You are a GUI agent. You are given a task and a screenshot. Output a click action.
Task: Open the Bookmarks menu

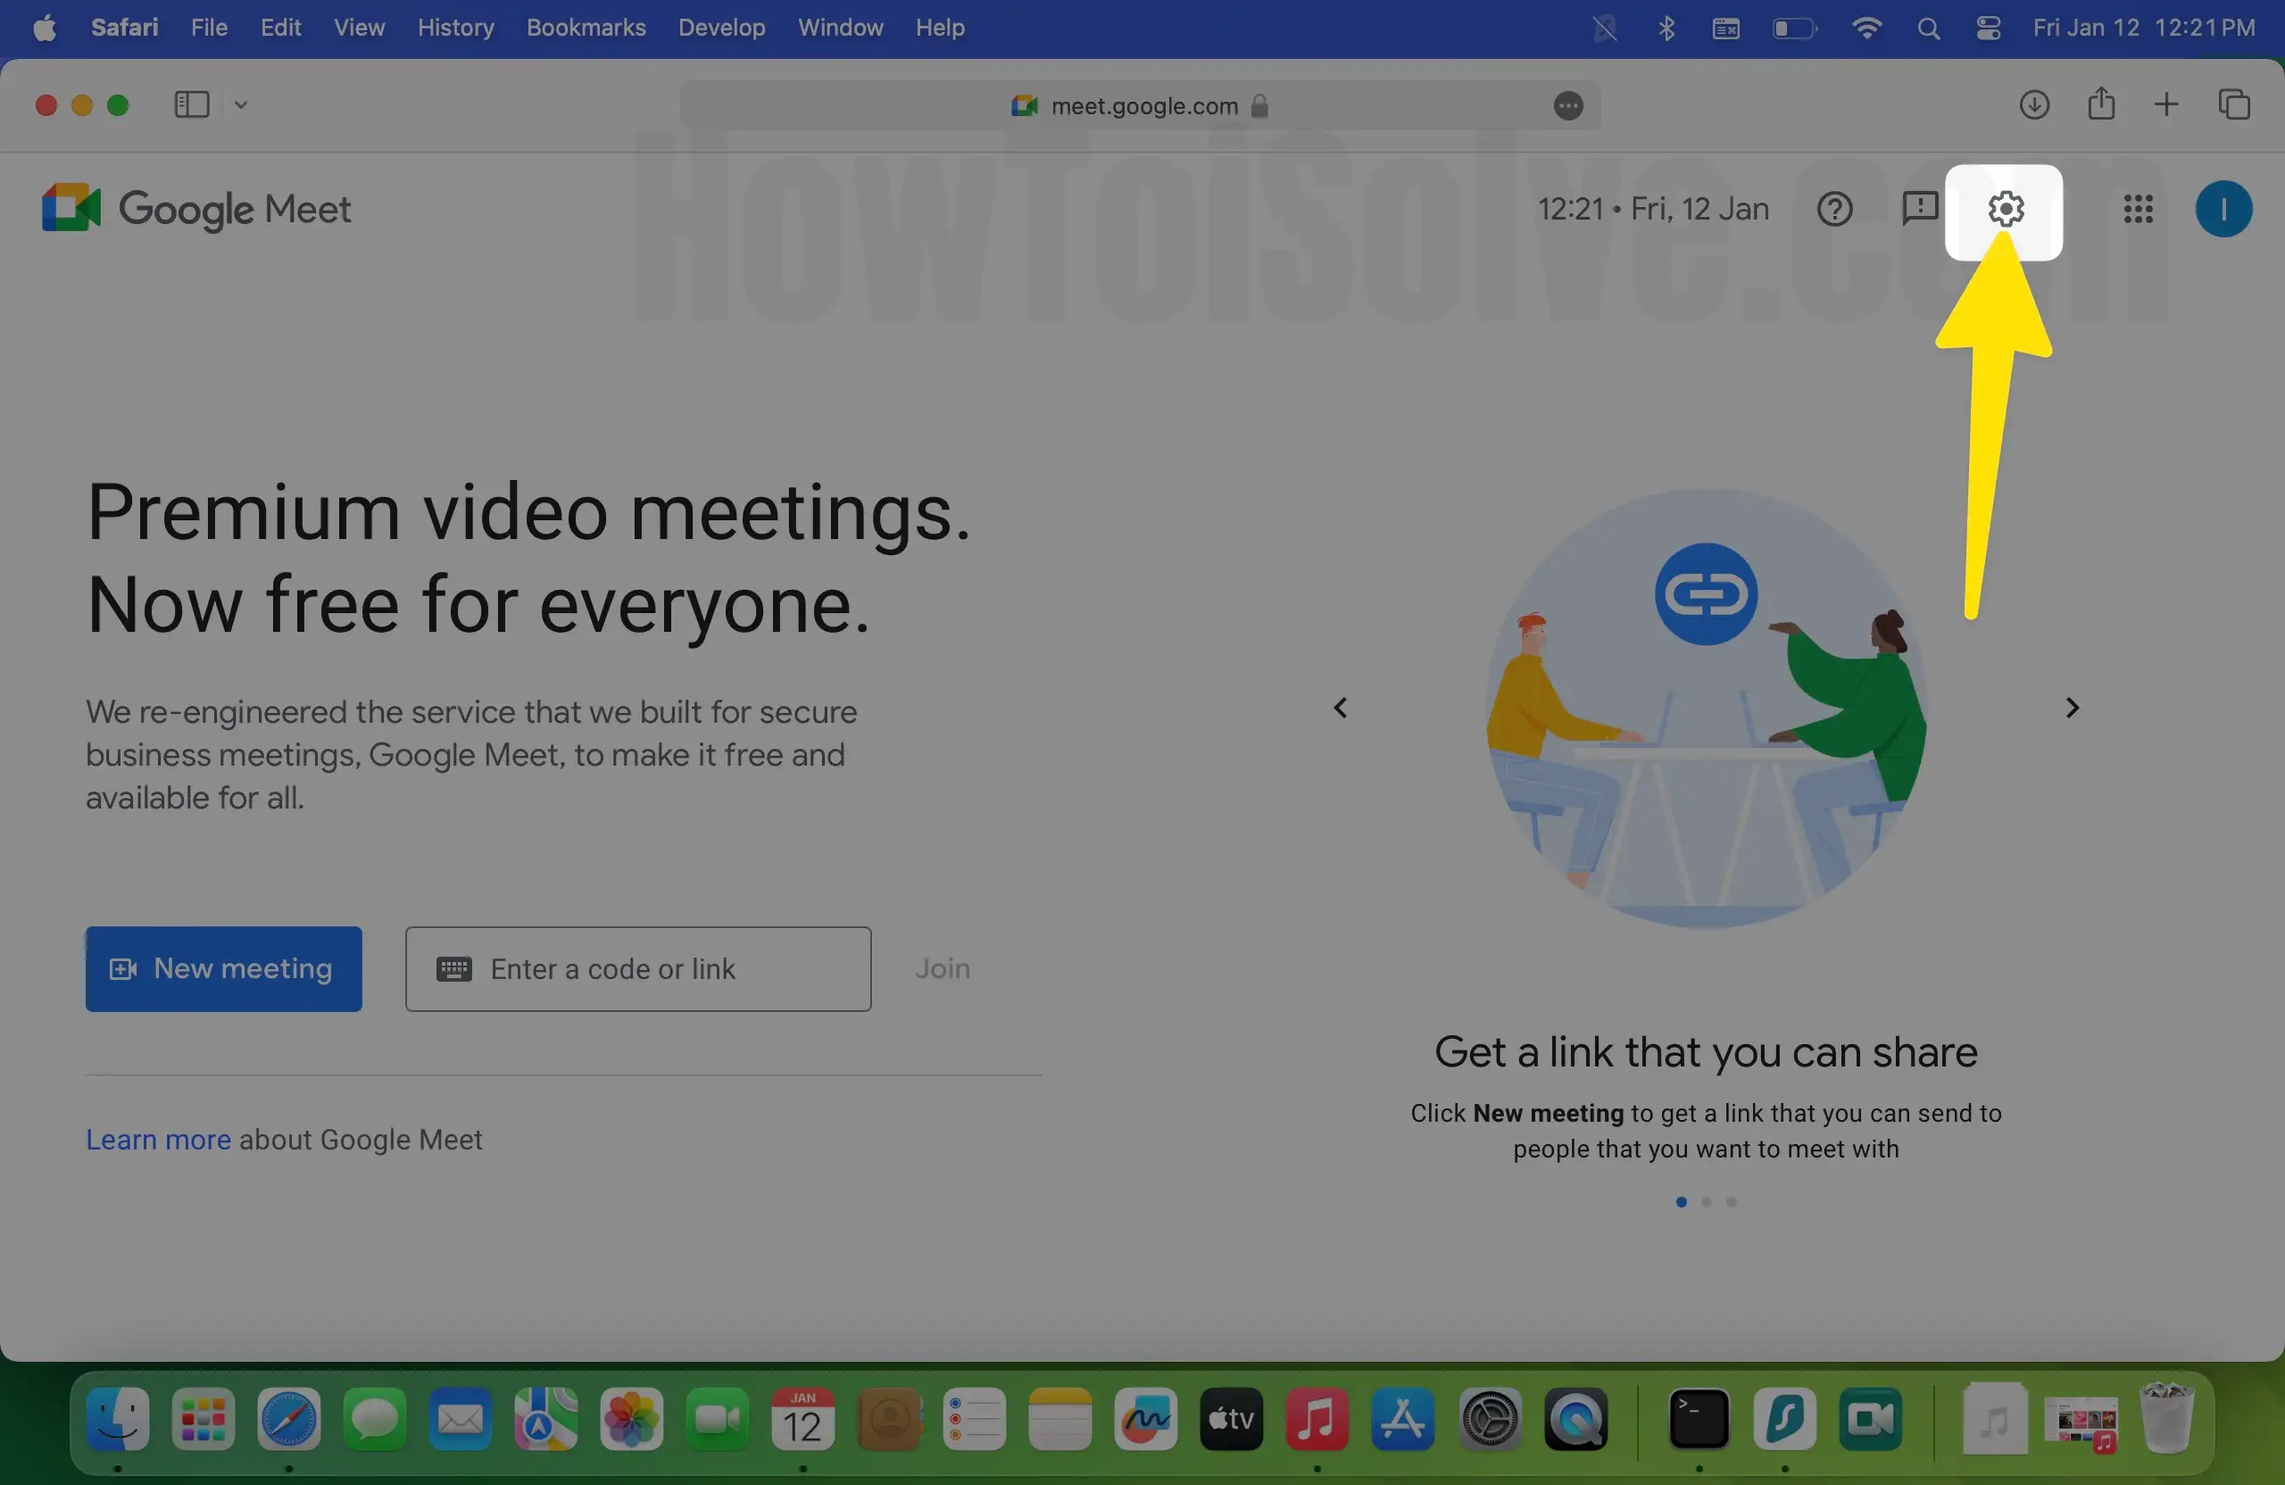[x=586, y=28]
